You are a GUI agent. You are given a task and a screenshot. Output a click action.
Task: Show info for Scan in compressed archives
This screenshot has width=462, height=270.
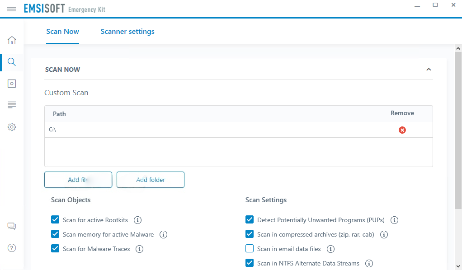click(x=384, y=234)
